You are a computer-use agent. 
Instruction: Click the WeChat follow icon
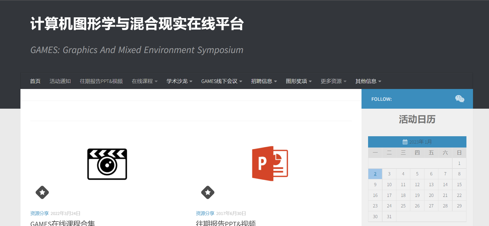coord(460,99)
